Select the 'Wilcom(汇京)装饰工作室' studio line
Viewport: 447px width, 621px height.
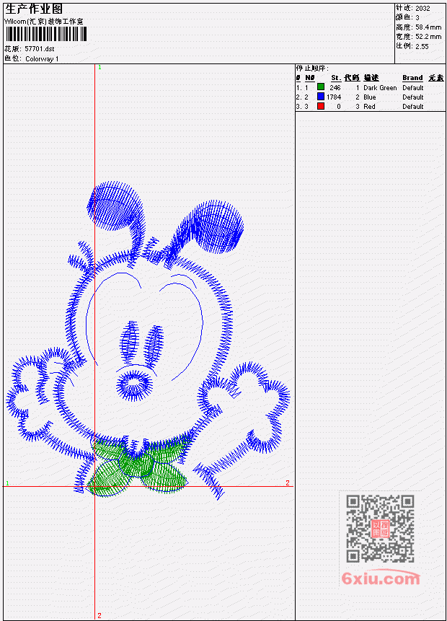point(44,22)
